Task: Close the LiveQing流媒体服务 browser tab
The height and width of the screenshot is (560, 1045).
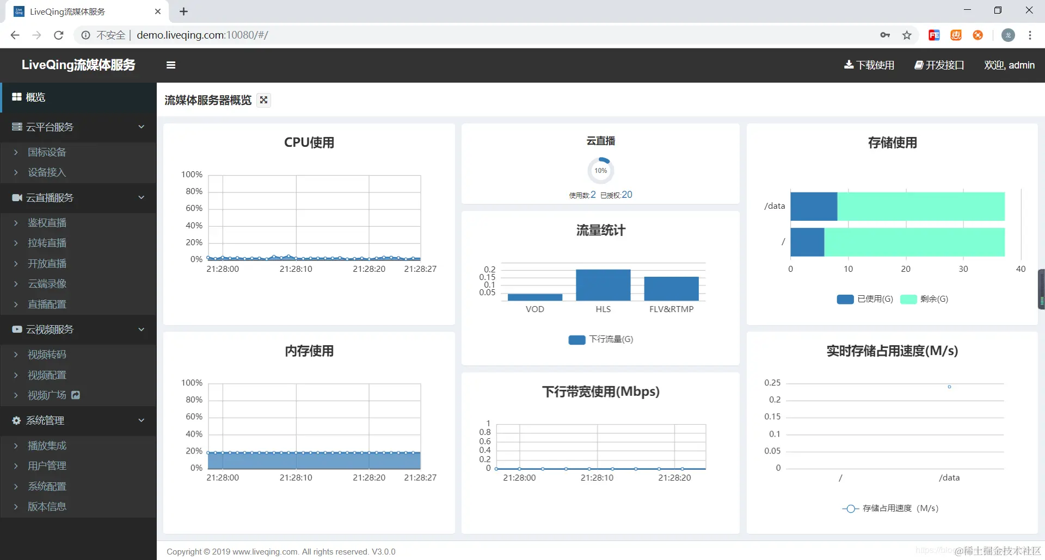Action: point(158,11)
